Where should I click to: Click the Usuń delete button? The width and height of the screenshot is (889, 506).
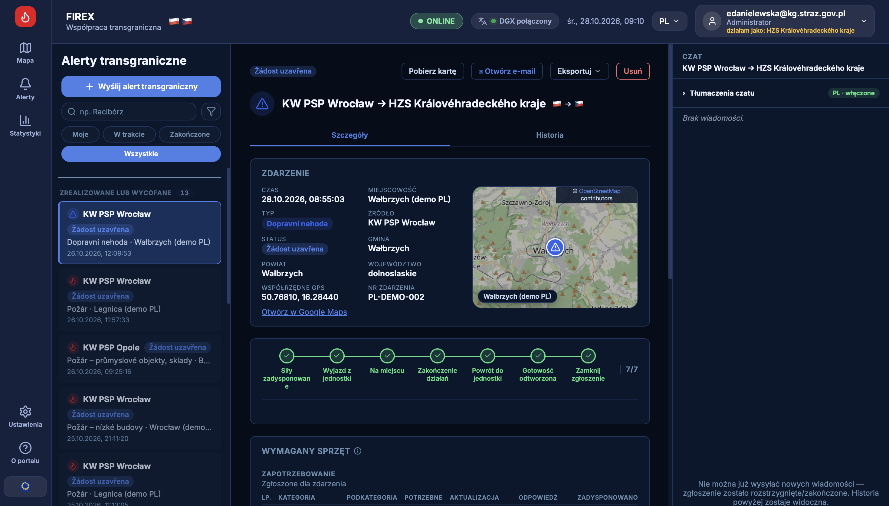(633, 71)
